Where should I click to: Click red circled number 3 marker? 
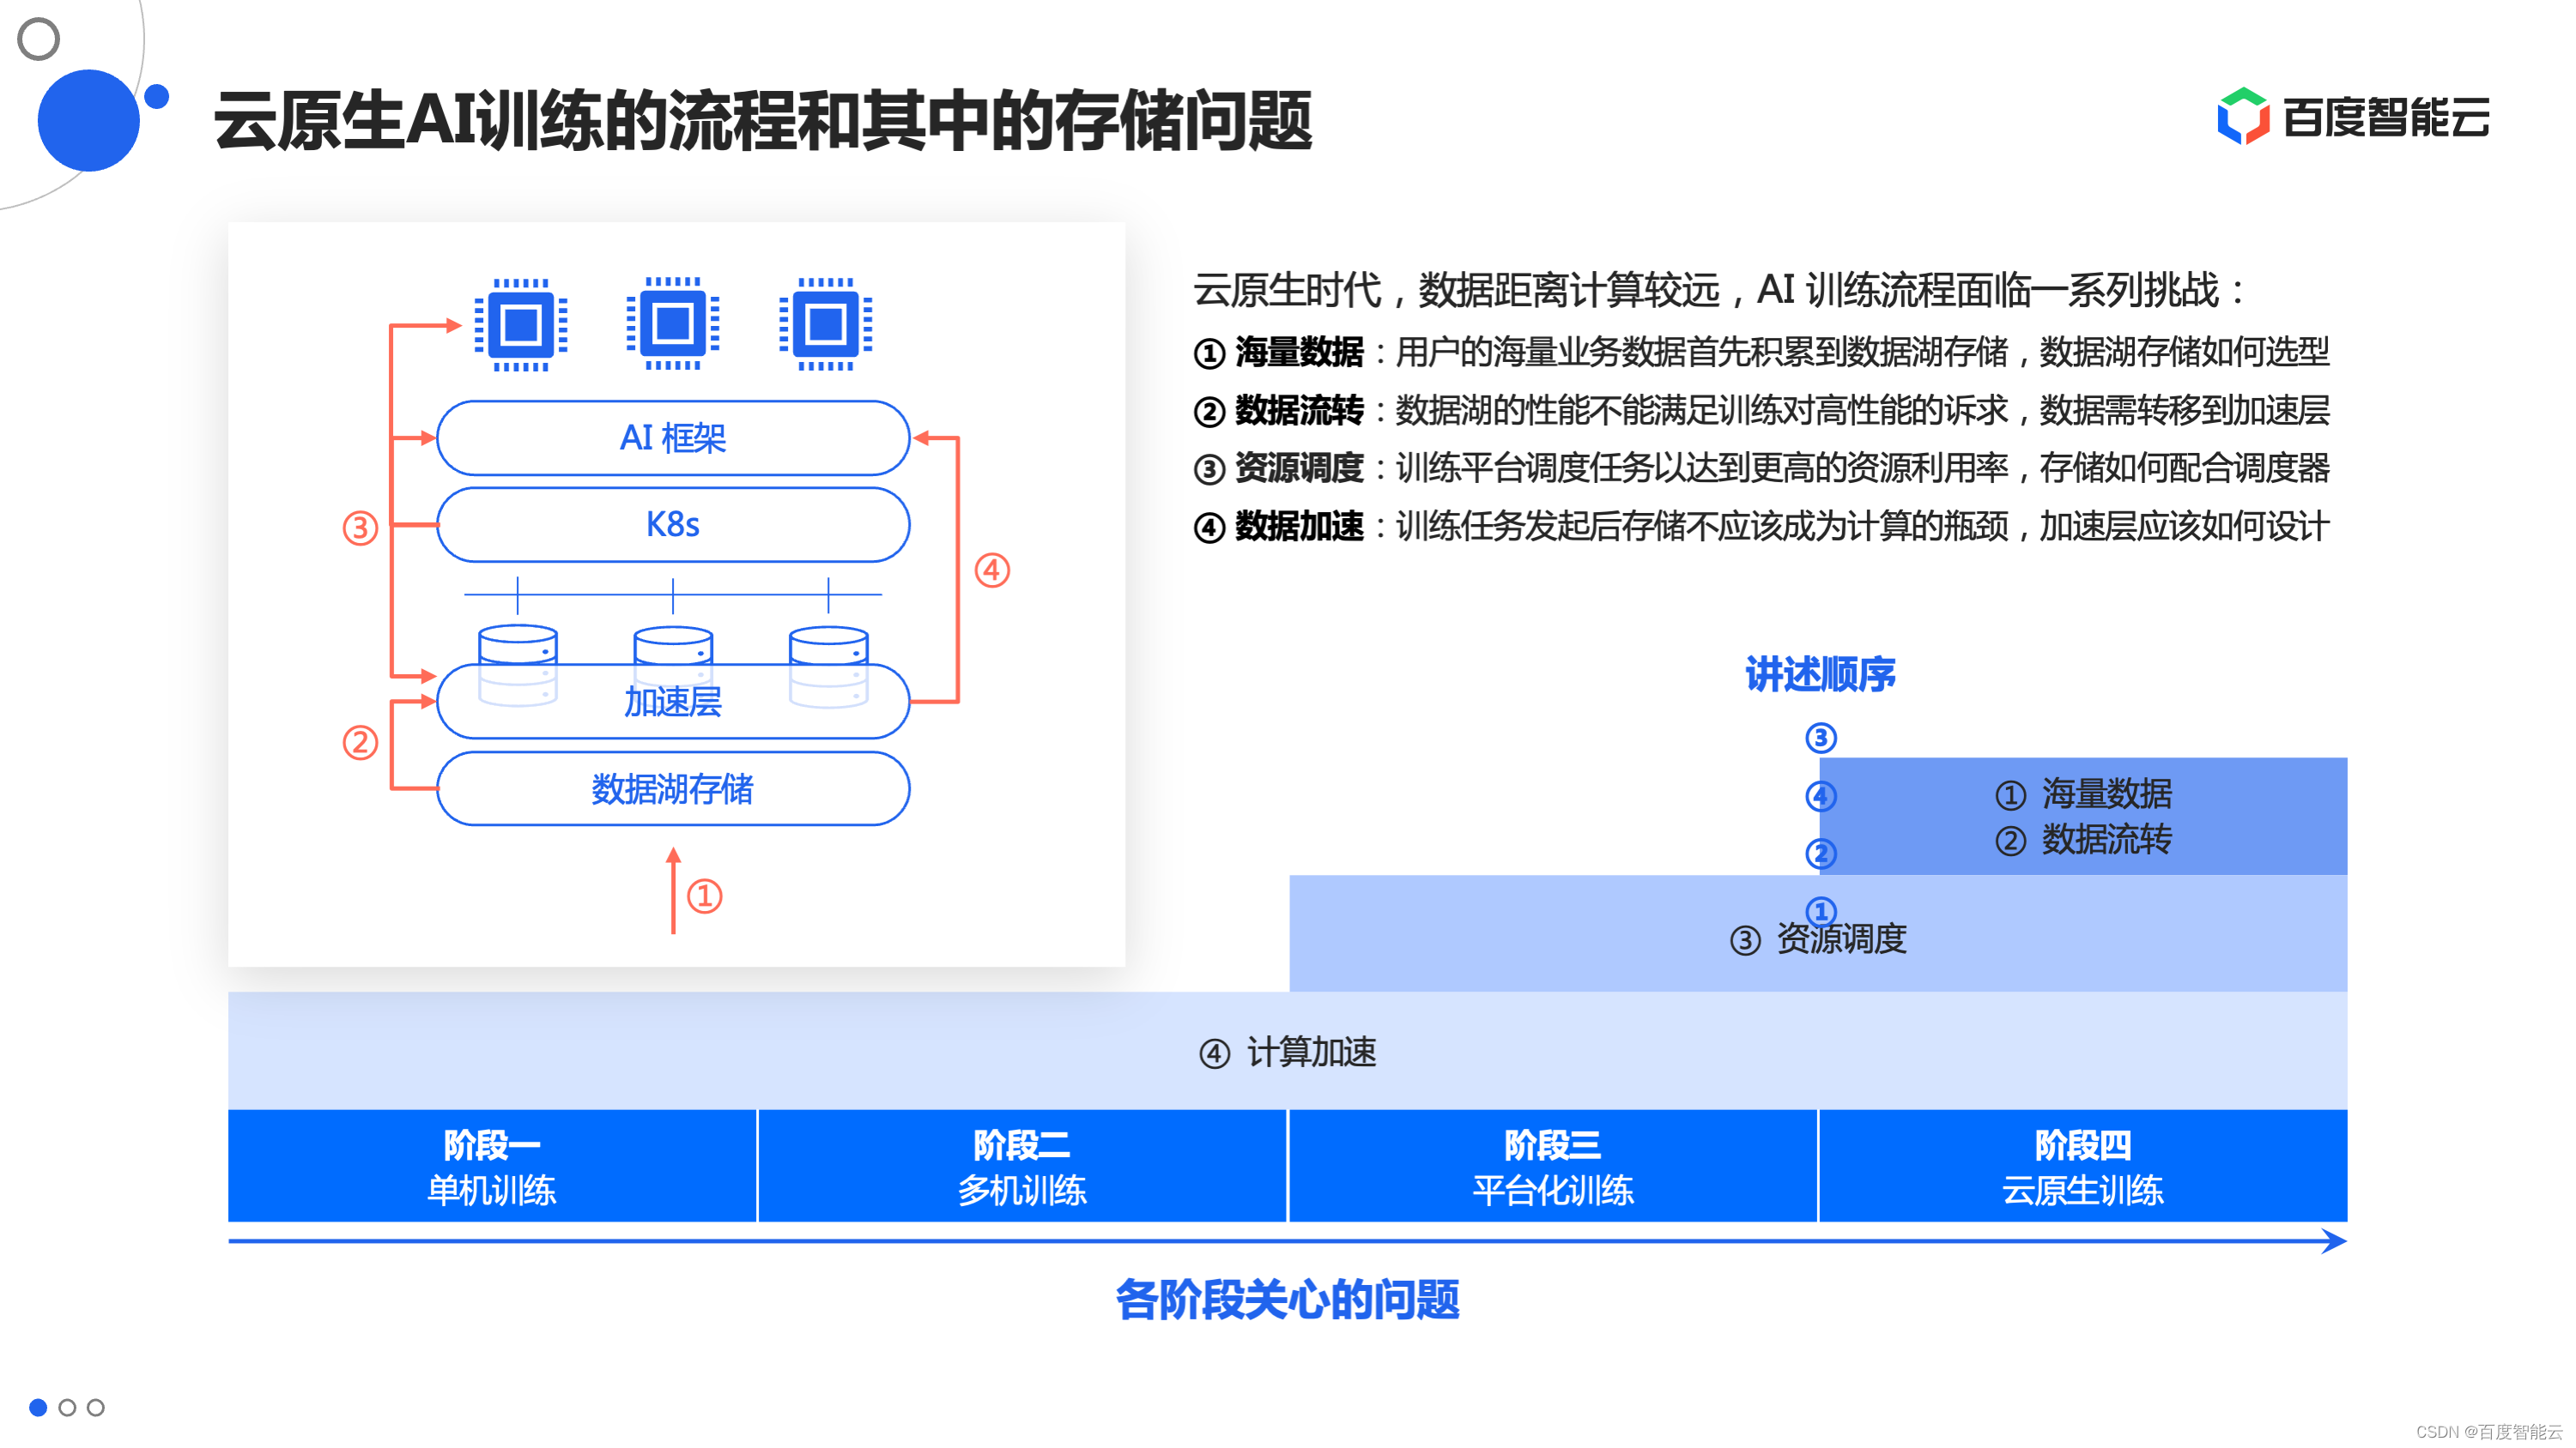[360, 528]
